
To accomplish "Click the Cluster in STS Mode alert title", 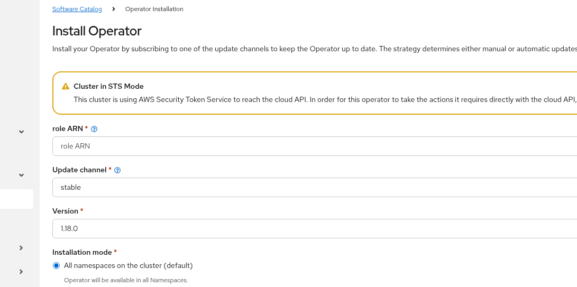I will pos(108,86).
